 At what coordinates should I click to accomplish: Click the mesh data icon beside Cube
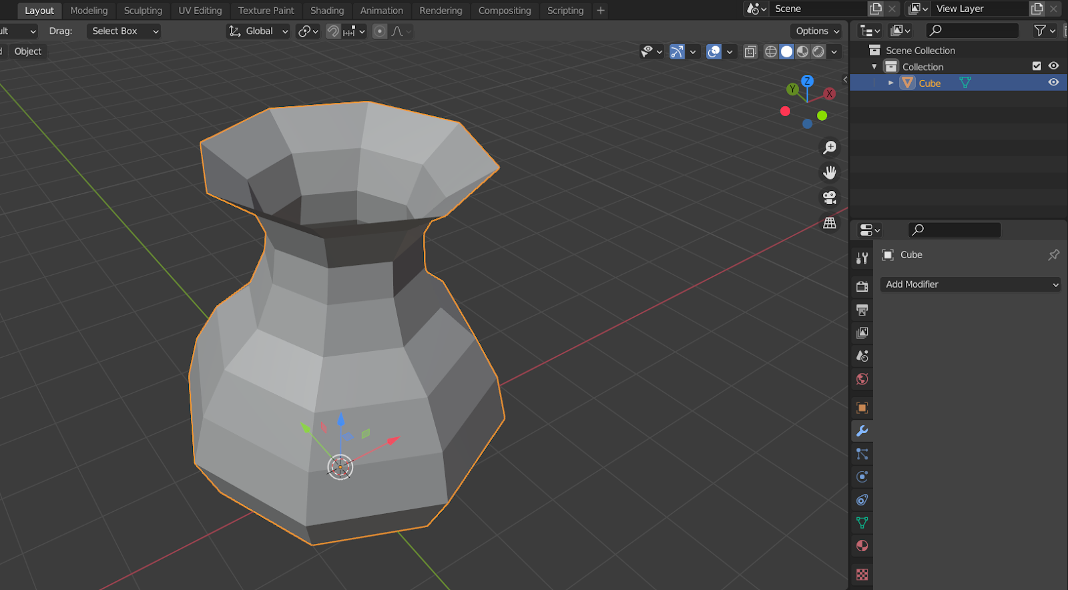click(x=965, y=83)
